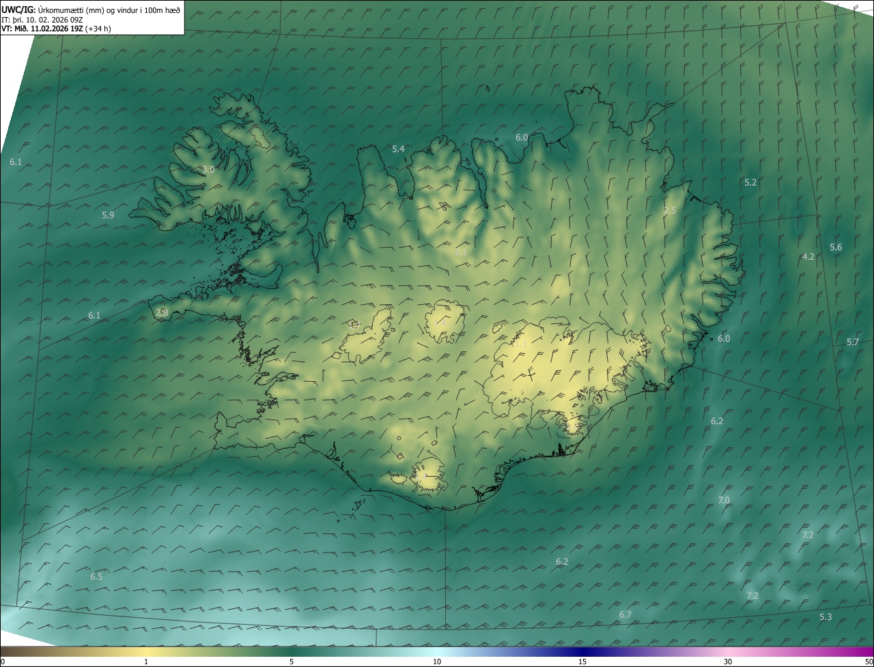Click the 6.7 value on the map

[x=625, y=614]
